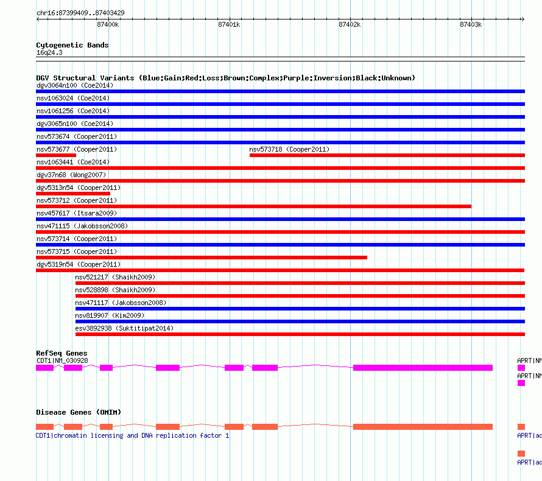Click the 87403k ruler position marker
The image size is (542, 481).
(x=471, y=24)
